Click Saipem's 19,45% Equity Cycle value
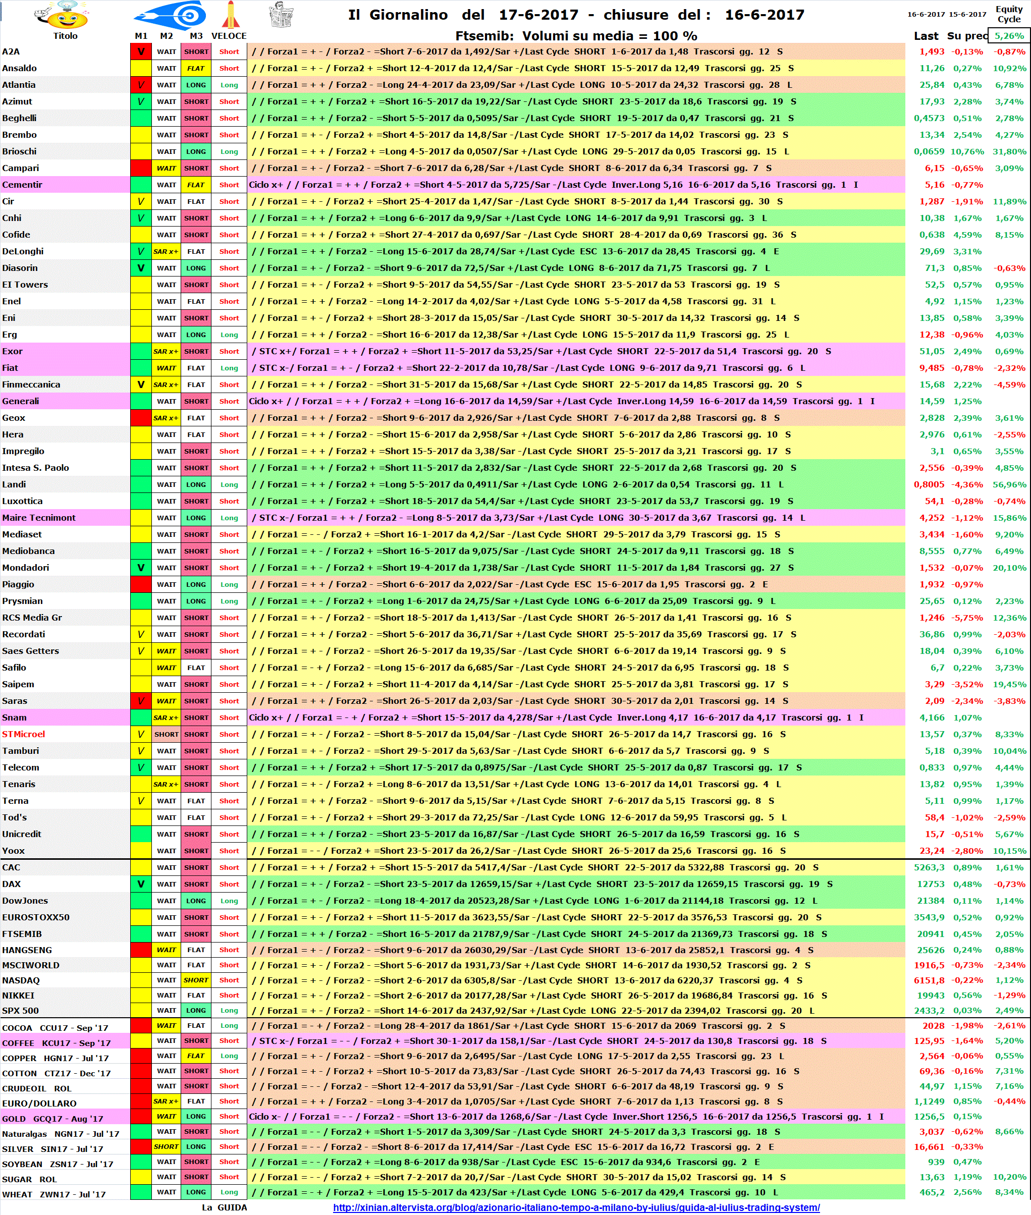 (x=1009, y=684)
